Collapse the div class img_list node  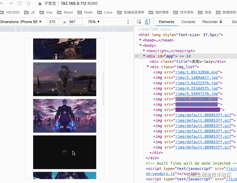tap(148, 66)
